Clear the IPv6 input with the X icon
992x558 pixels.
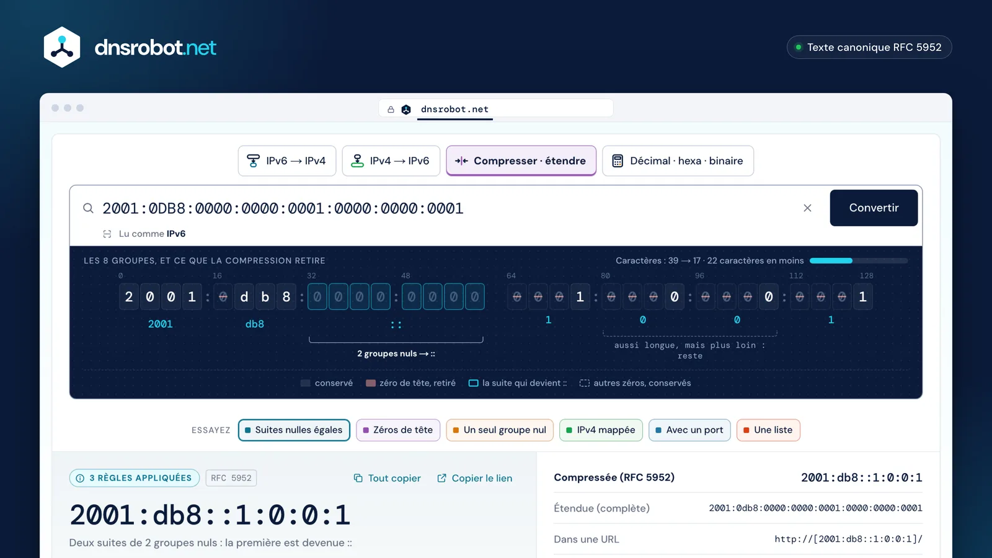807,208
